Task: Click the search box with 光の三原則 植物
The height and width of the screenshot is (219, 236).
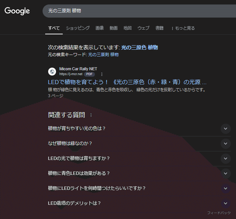Action: [139, 11]
